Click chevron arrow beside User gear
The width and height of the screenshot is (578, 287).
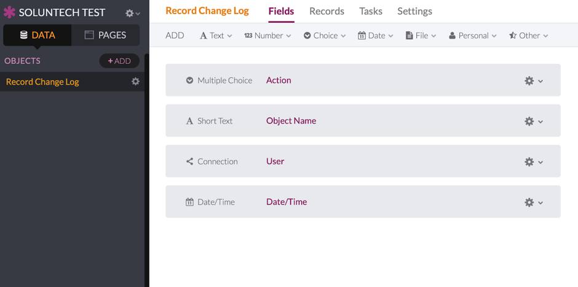(540, 162)
